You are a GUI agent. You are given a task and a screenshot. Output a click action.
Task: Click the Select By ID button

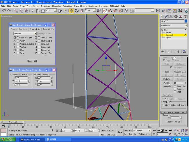pos(173,122)
